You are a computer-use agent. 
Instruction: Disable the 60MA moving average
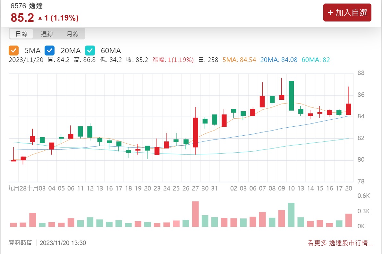pos(90,50)
